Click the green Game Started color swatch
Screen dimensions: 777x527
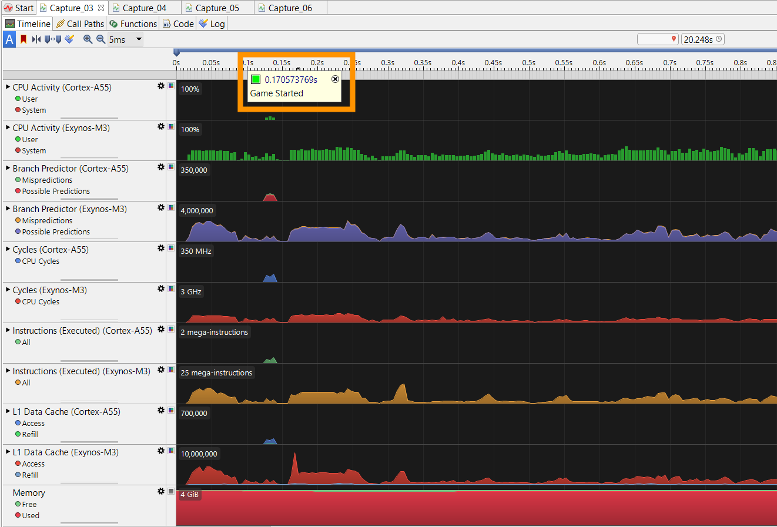256,79
